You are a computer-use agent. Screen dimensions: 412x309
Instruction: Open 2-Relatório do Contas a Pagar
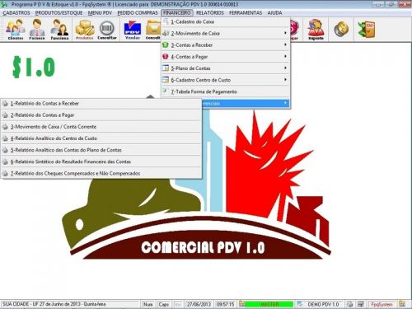[x=101, y=115]
